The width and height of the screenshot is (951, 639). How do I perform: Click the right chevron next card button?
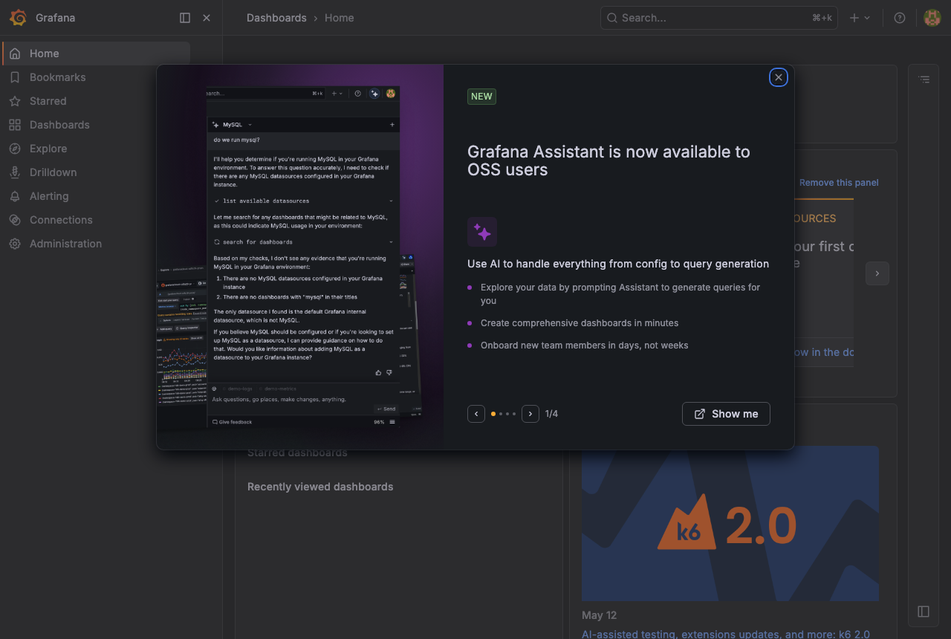(877, 273)
